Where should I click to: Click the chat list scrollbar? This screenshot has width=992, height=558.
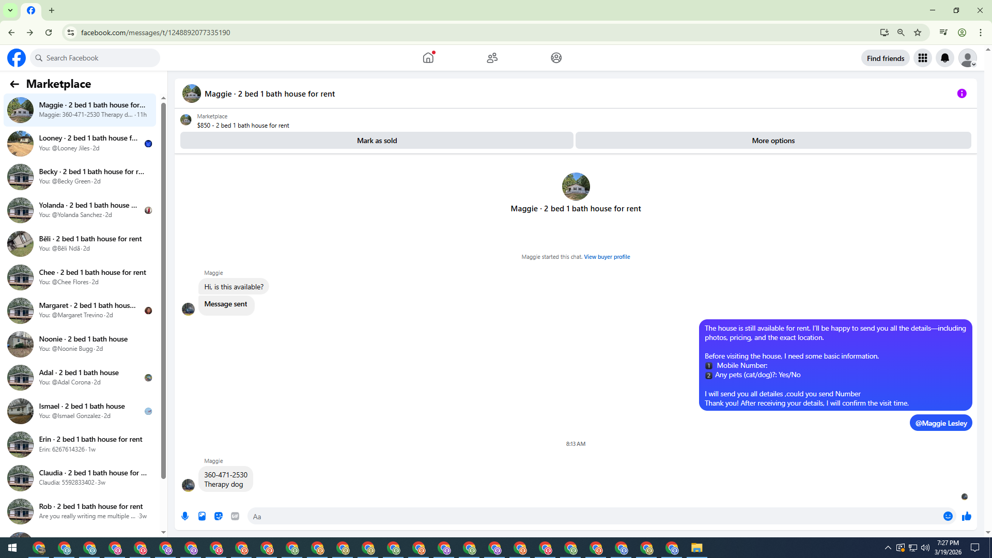pyautogui.click(x=163, y=289)
